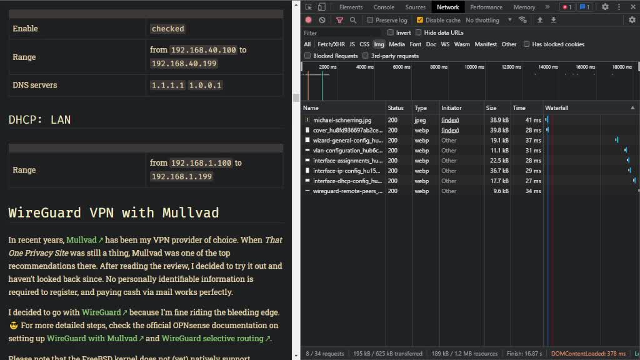Clear the network log
640x360 pixels.
click(322, 20)
